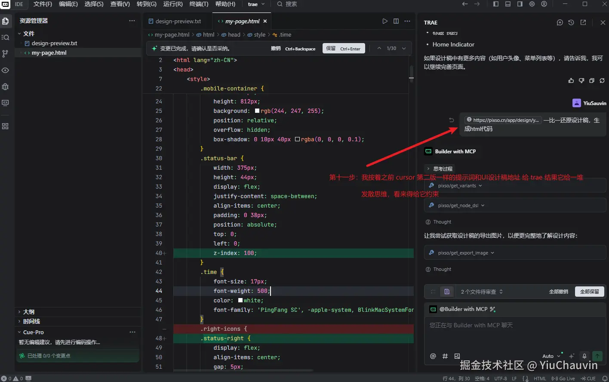
Task: Open the 终端(T) menu
Action: click(199, 4)
